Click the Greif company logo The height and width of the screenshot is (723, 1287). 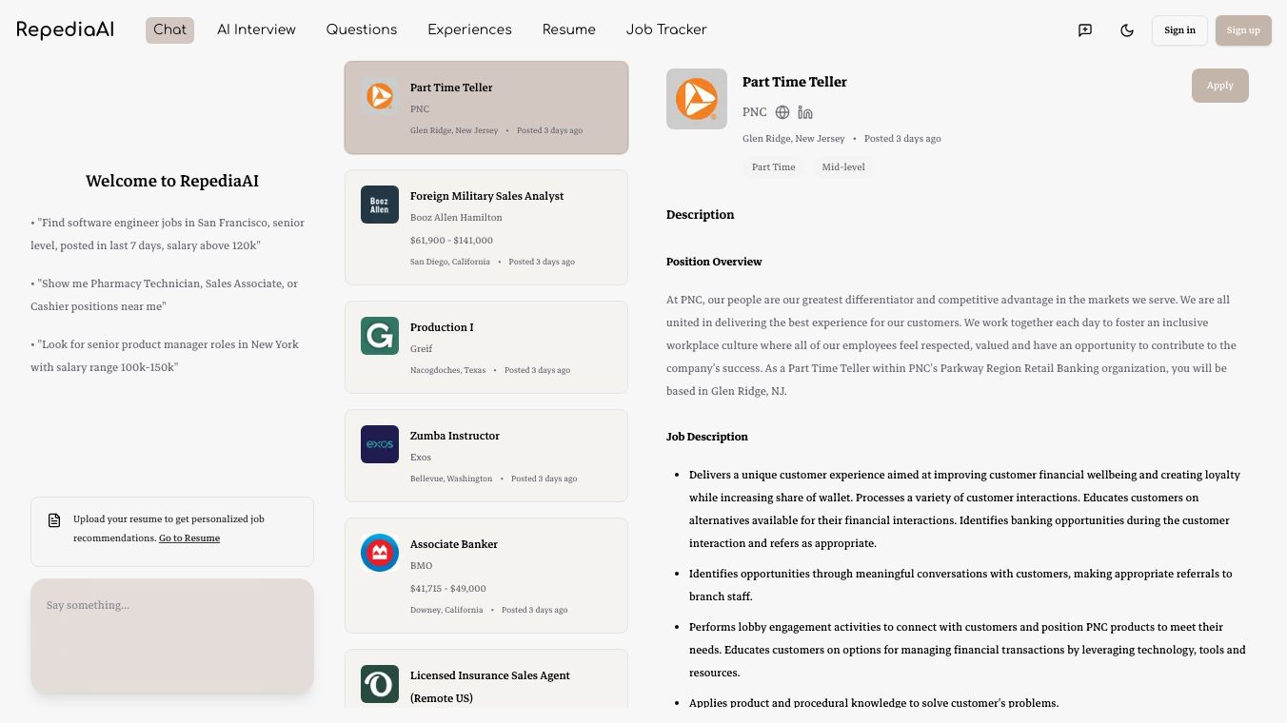[380, 336]
